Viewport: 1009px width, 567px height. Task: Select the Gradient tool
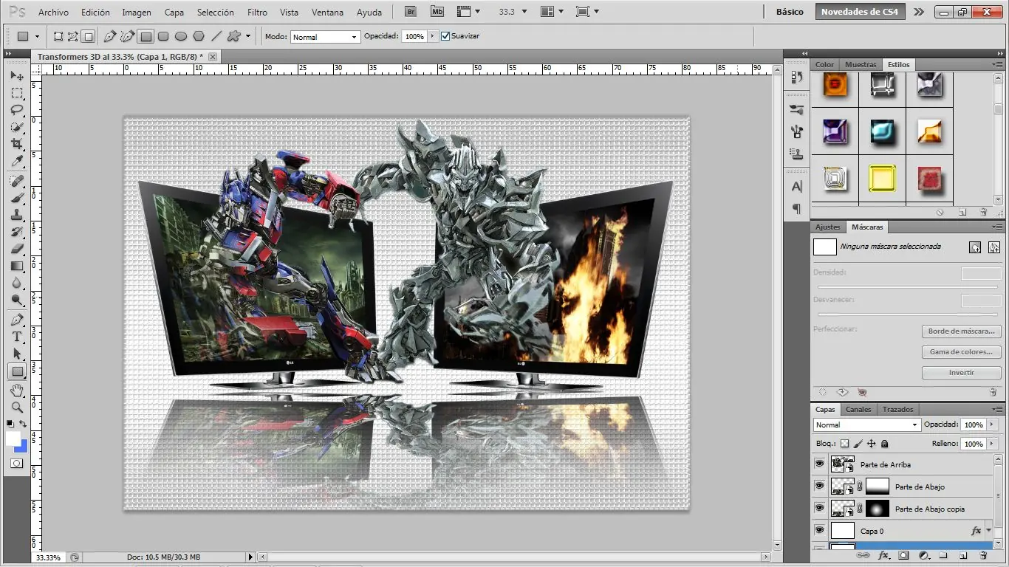pos(17,267)
